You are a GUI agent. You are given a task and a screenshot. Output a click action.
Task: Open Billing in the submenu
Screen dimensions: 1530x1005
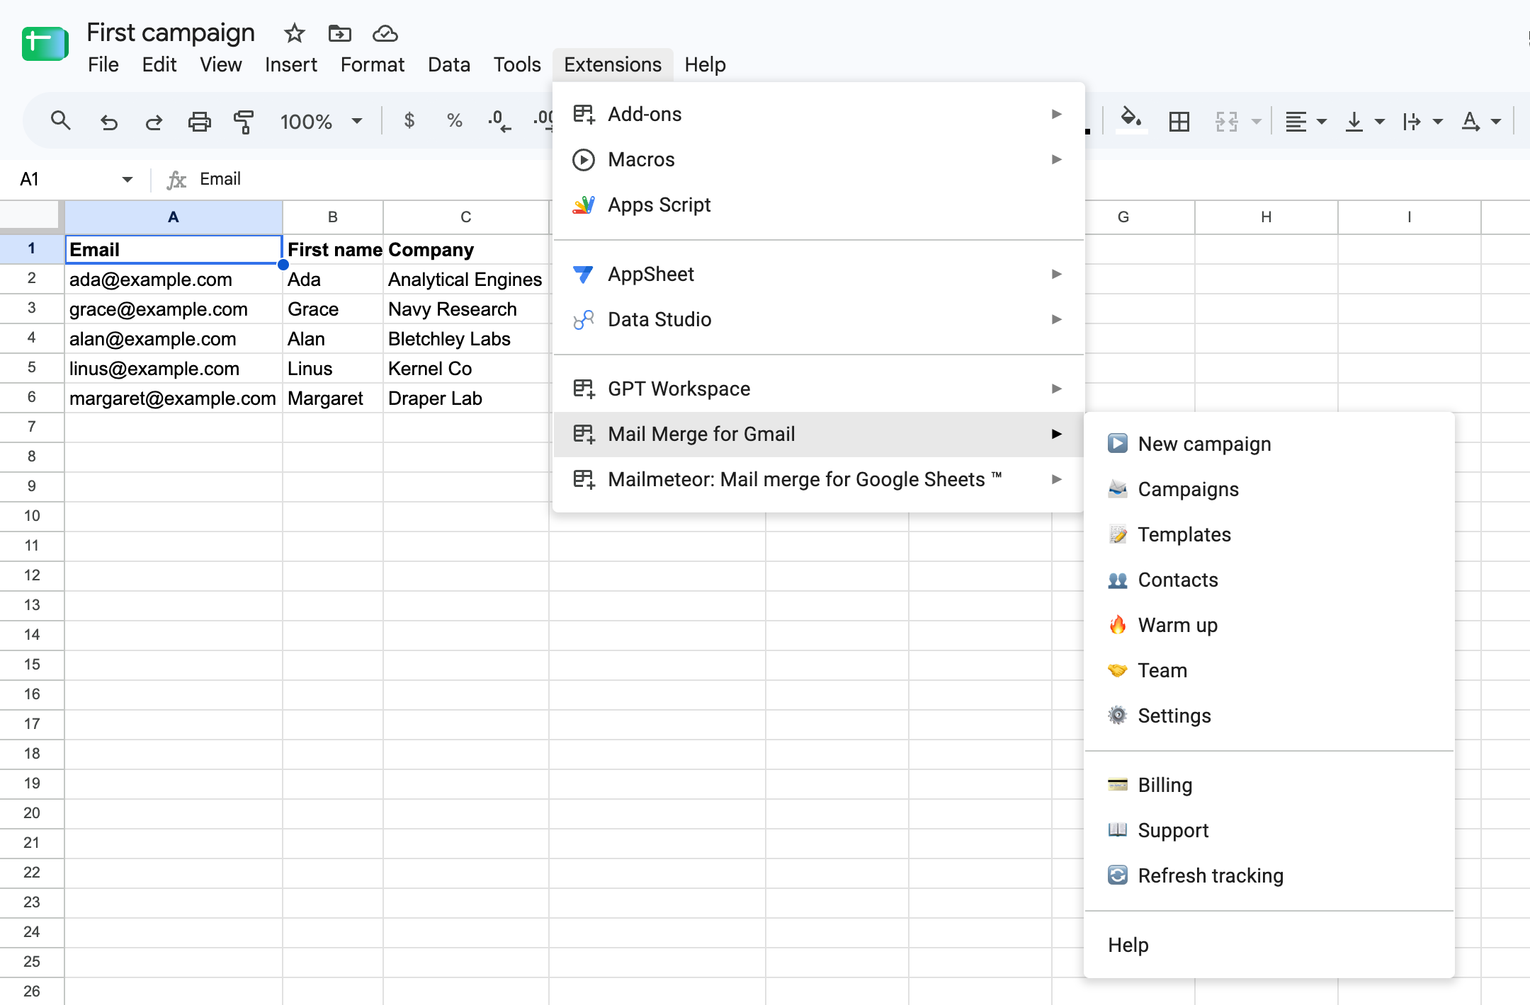(1269, 785)
